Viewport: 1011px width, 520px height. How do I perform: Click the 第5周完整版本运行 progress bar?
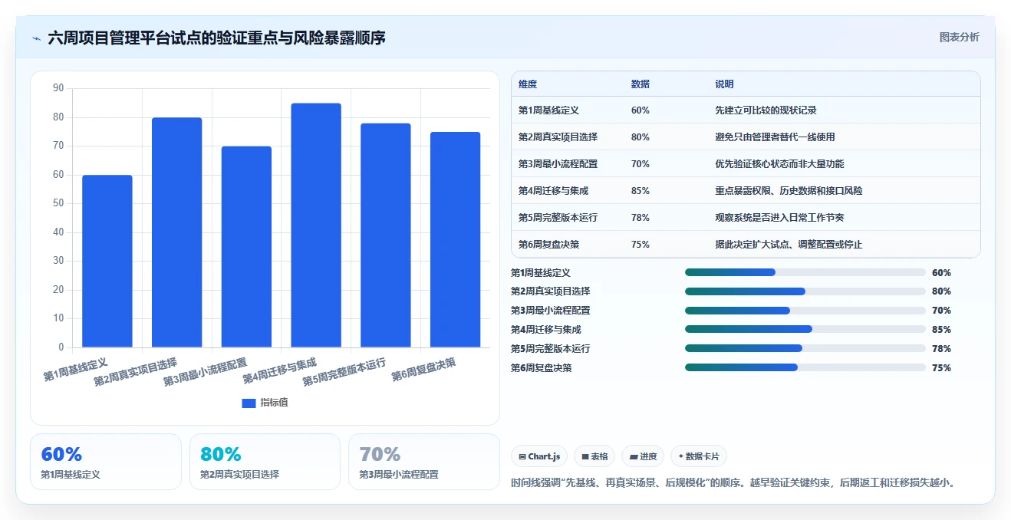coord(805,348)
